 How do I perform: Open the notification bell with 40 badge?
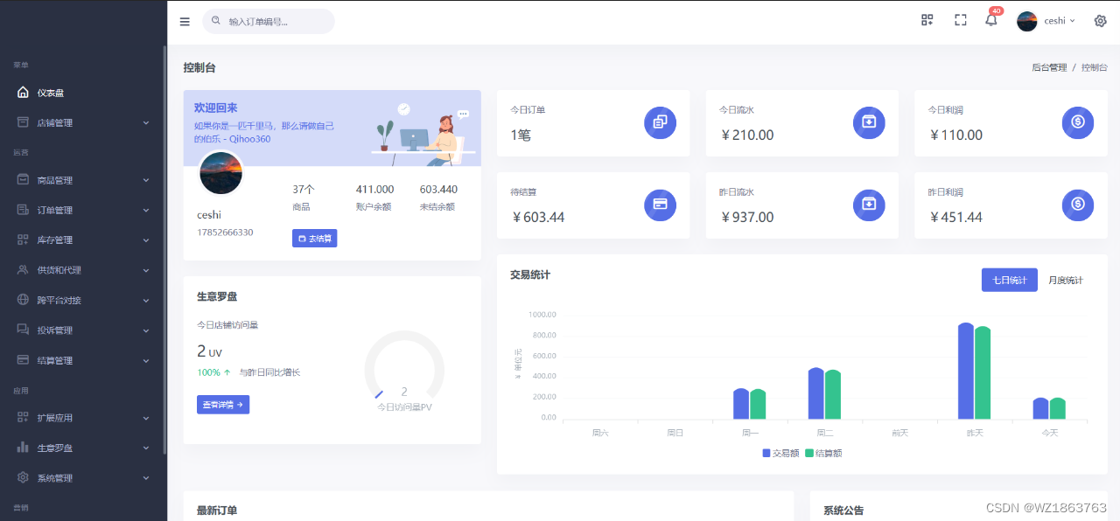pos(992,21)
